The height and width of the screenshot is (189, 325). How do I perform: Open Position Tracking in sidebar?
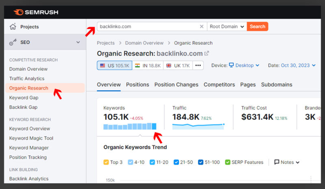tap(28, 157)
